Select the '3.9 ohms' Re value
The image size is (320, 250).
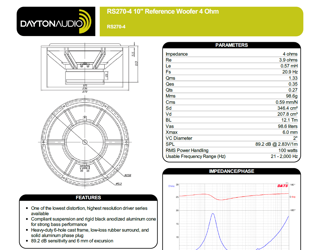(x=288, y=60)
